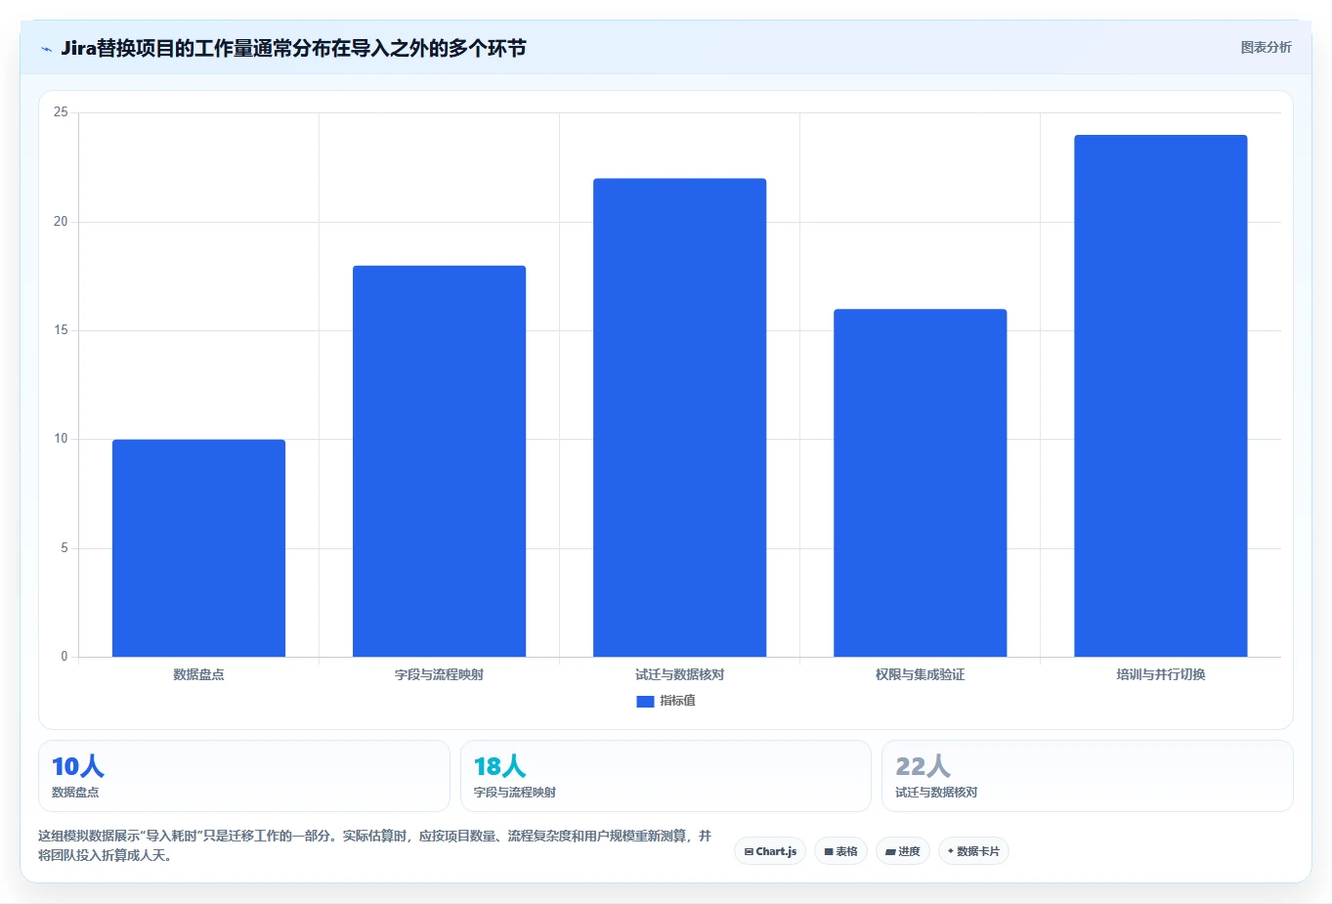Click the 权限与集成验证 bar in the chart
Screen dimensions: 1332x904
point(920,483)
